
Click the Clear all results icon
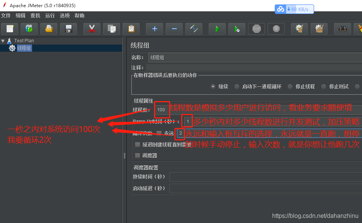point(319,29)
